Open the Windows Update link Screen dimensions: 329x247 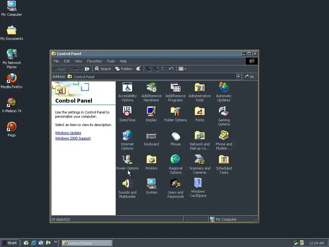tap(68, 133)
